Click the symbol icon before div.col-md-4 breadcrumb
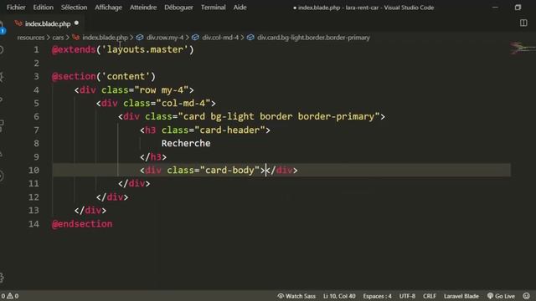Image resolution: width=536 pixels, height=301 pixels. click(195, 38)
